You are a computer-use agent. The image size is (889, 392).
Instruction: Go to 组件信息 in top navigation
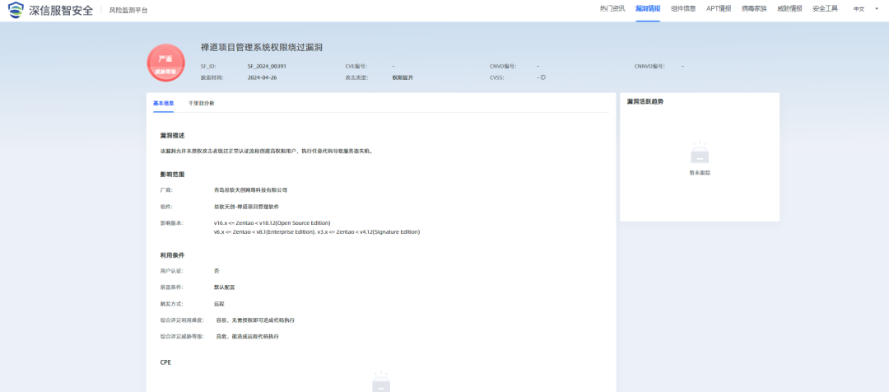click(x=683, y=8)
